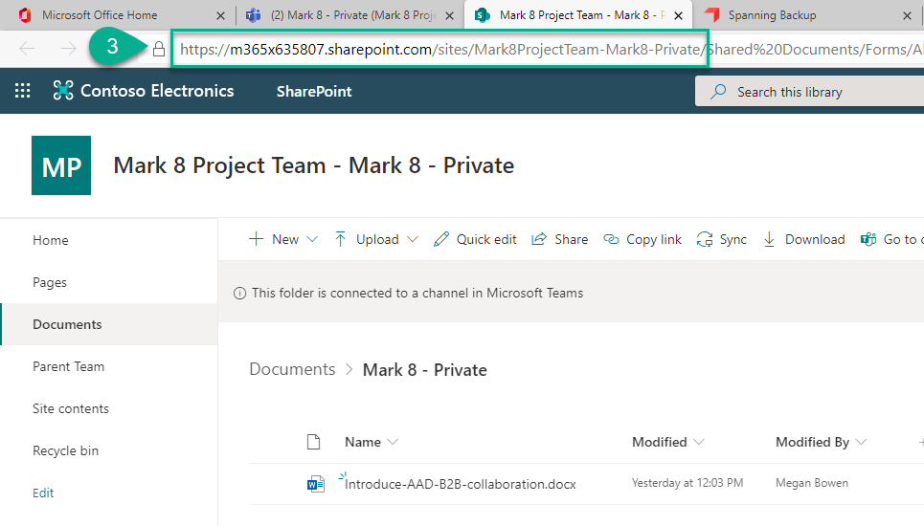Open Recycle bin in navigation
The width and height of the screenshot is (924, 526).
[65, 450]
